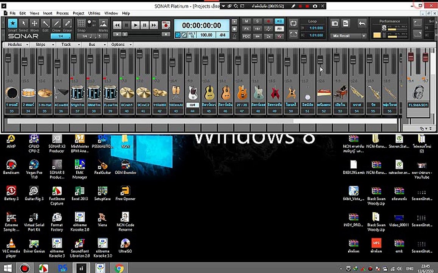The height and width of the screenshot is (273, 438).
Task: Open the Insert menu
Action: [47, 13]
